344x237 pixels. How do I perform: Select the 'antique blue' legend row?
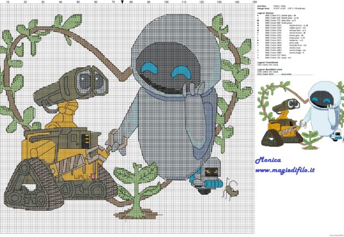(x=282, y=30)
